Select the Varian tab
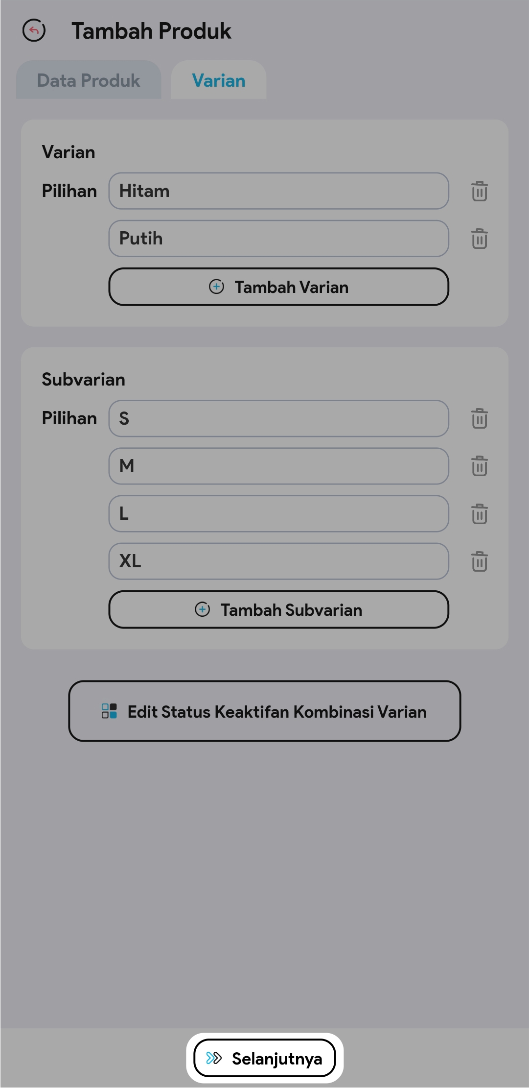 218,80
